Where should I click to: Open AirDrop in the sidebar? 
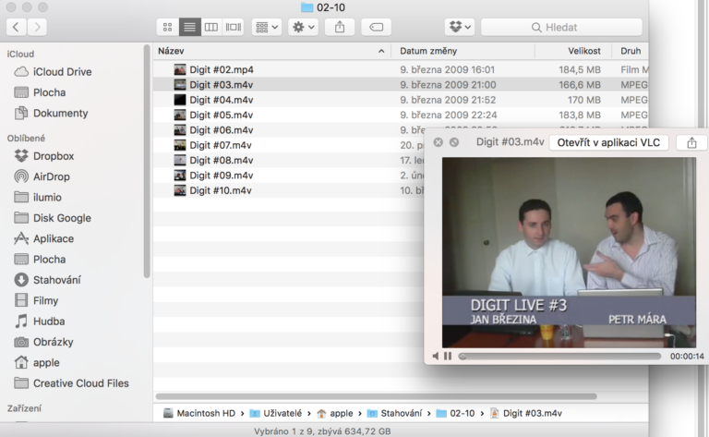tap(51, 176)
